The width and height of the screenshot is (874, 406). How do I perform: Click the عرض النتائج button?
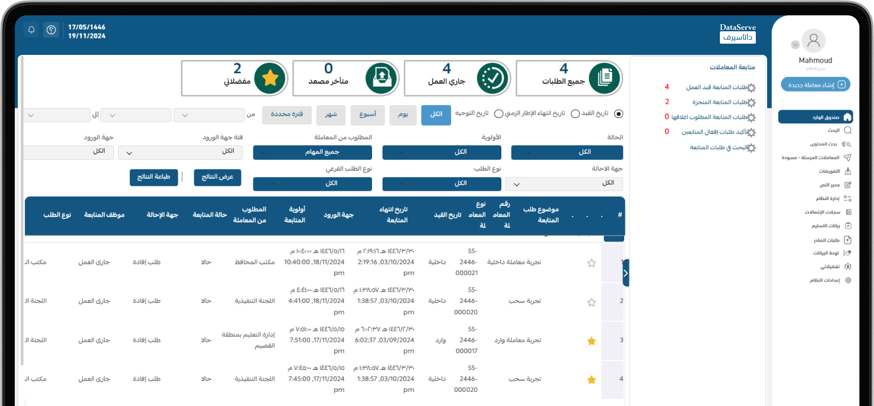[x=217, y=177]
